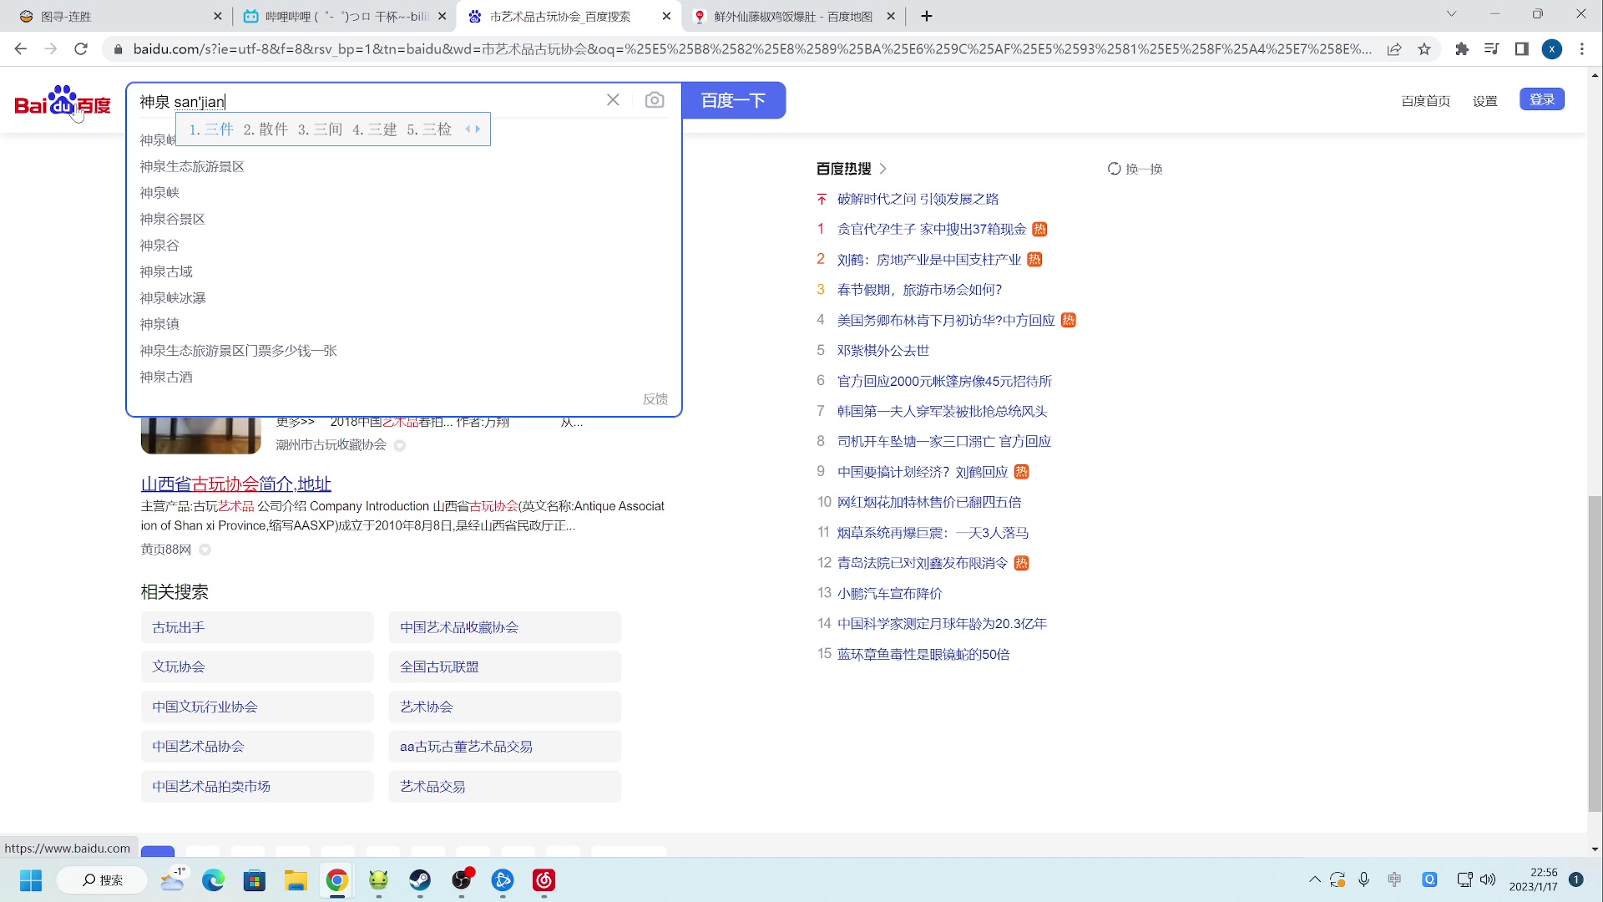Toggle Chrome side panel icon
Screen dimensions: 1603x902
1522,49
